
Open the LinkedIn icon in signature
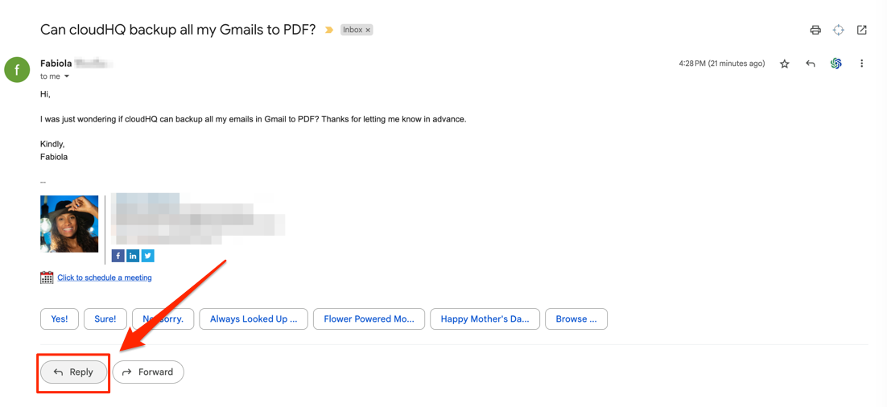click(x=133, y=256)
